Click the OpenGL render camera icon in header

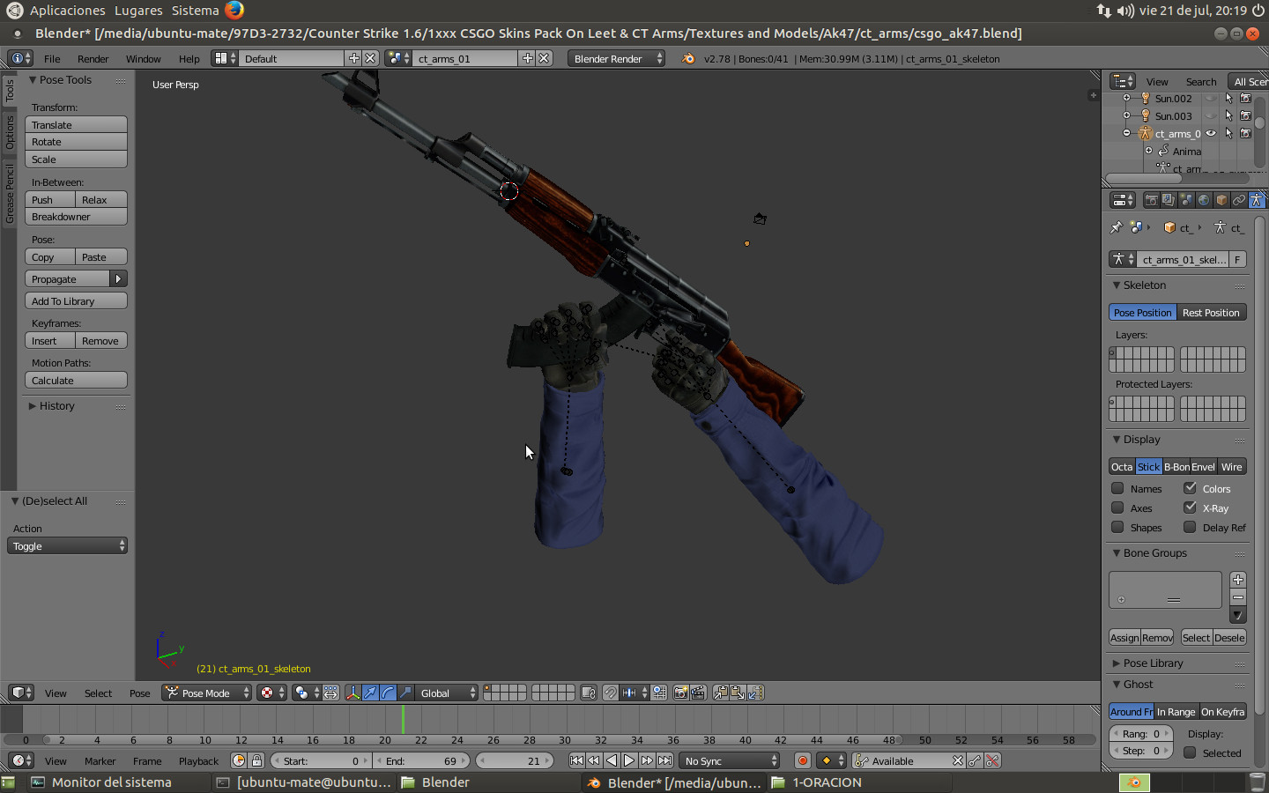(680, 693)
